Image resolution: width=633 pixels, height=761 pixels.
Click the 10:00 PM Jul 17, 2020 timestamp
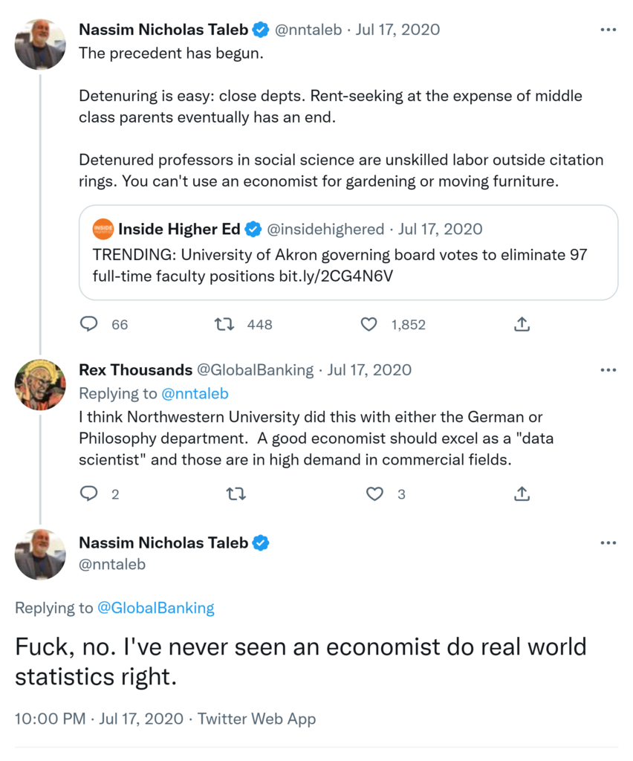coord(99,719)
